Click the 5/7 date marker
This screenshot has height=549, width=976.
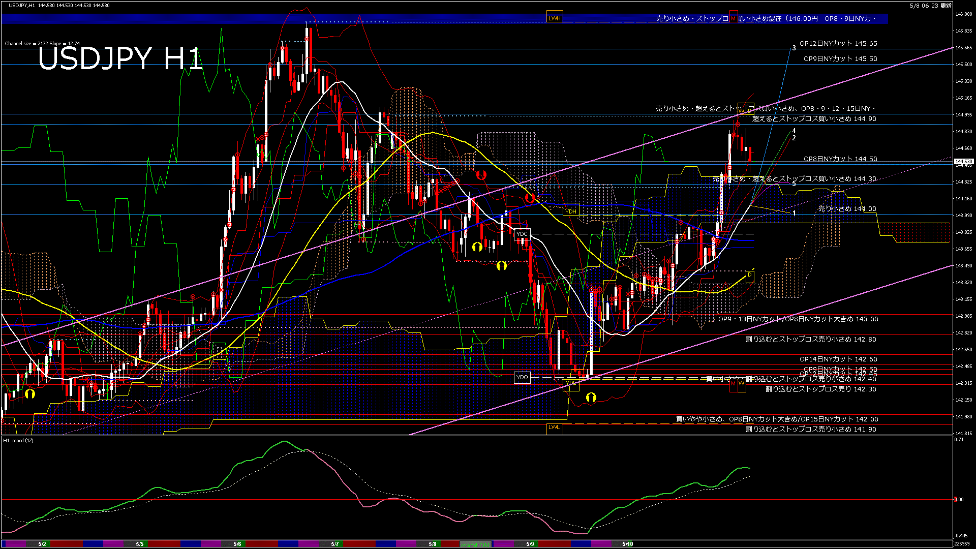334,544
